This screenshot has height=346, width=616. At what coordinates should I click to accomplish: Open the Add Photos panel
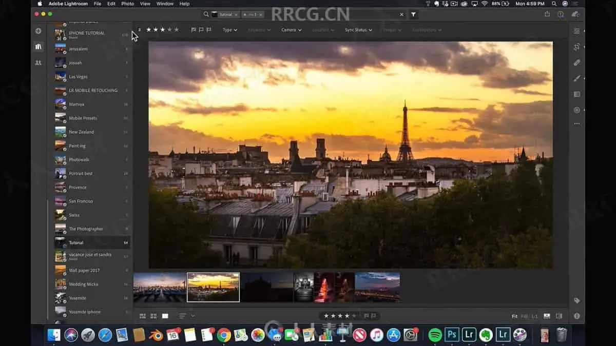click(x=38, y=31)
